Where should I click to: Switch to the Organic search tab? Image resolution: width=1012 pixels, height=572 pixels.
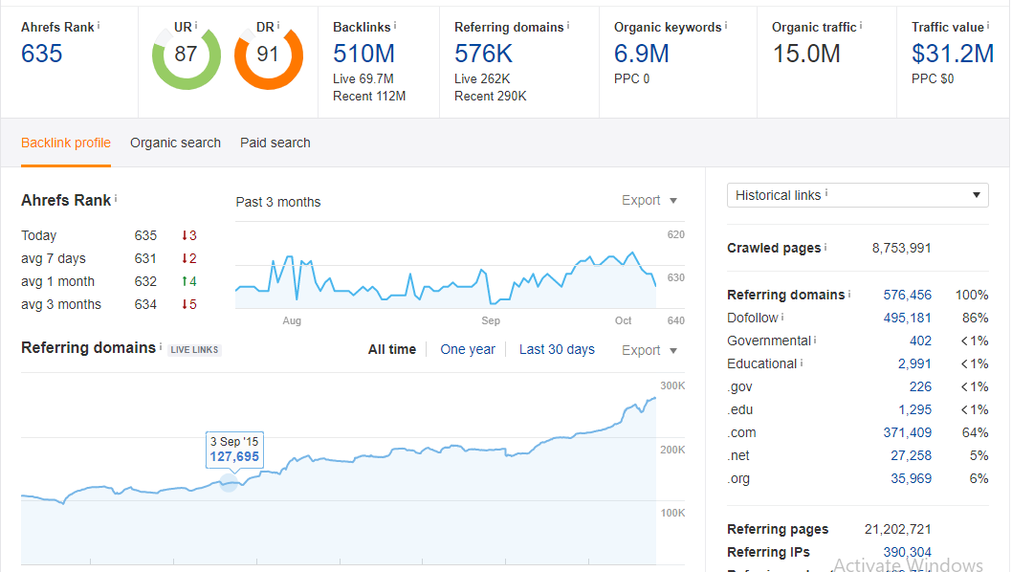[175, 142]
